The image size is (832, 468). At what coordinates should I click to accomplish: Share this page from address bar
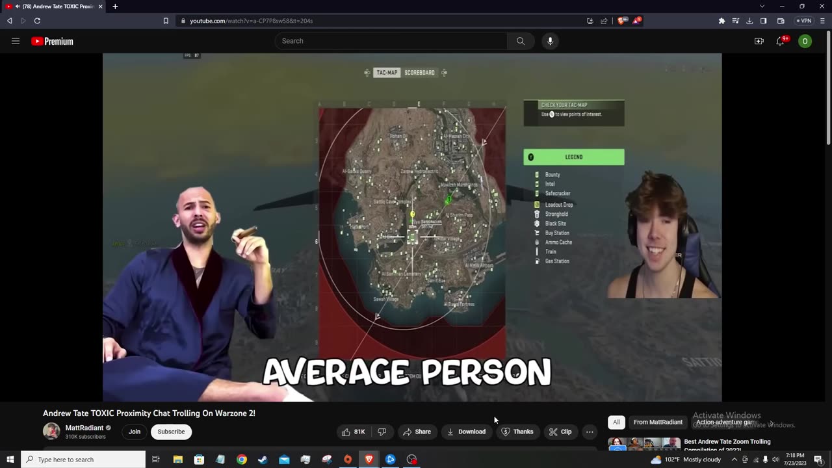pos(604,21)
